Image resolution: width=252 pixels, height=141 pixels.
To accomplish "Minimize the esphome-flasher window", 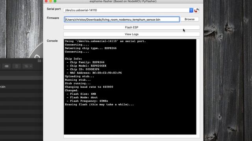I will pyautogui.click(x=51, y=1).
